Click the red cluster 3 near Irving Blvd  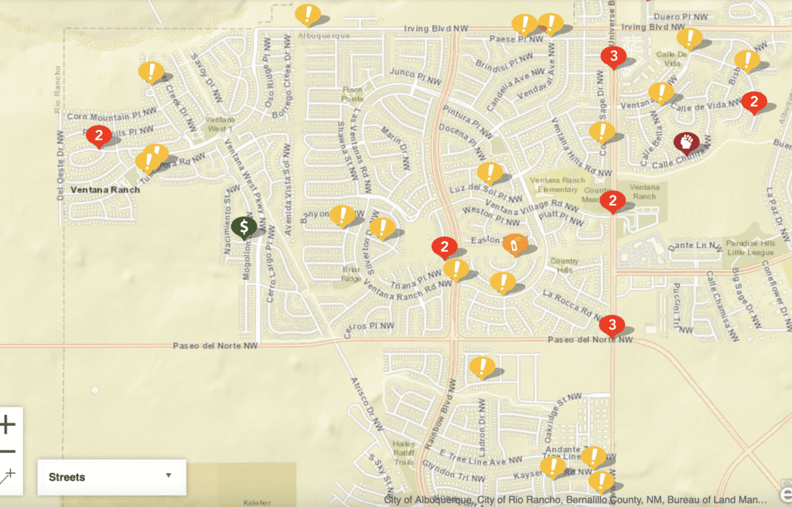(615, 56)
